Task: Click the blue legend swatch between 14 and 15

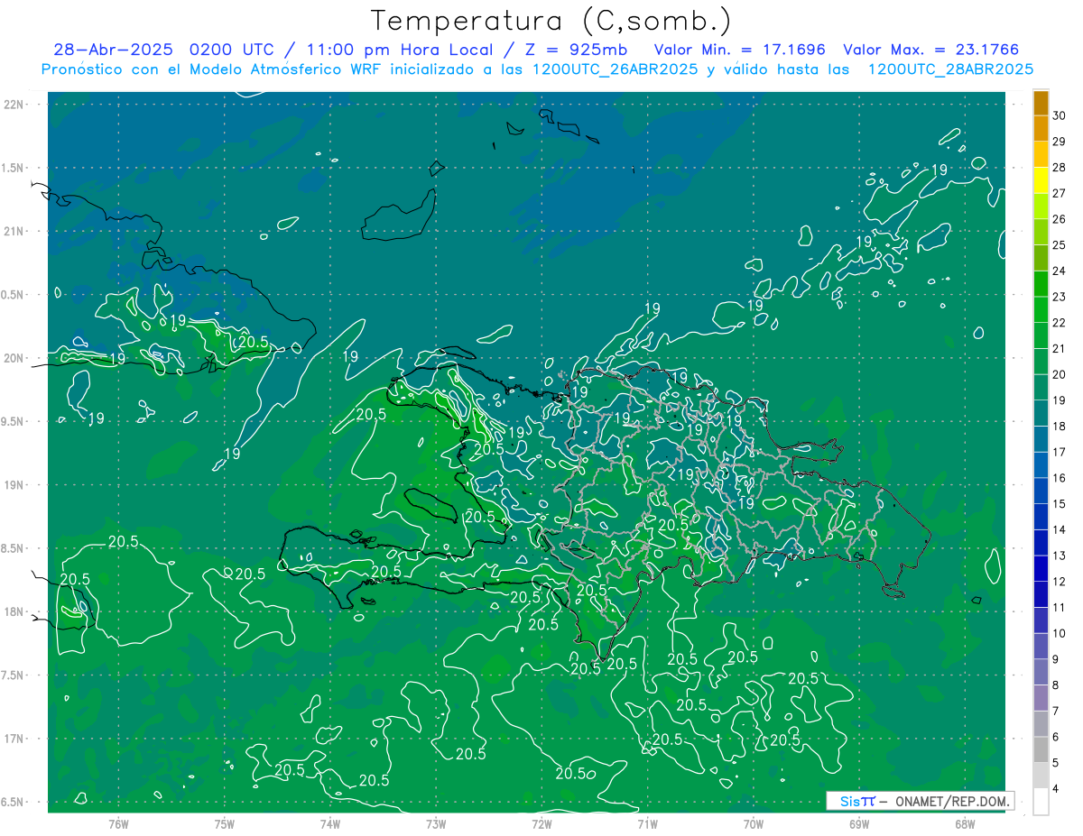Action: tap(1041, 517)
